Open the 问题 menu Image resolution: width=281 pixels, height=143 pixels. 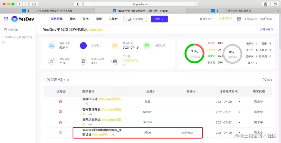(99, 19)
